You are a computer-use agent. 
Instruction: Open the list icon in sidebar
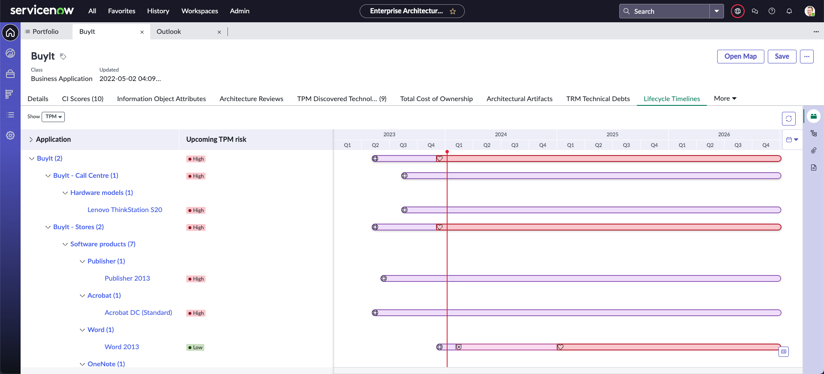click(10, 115)
